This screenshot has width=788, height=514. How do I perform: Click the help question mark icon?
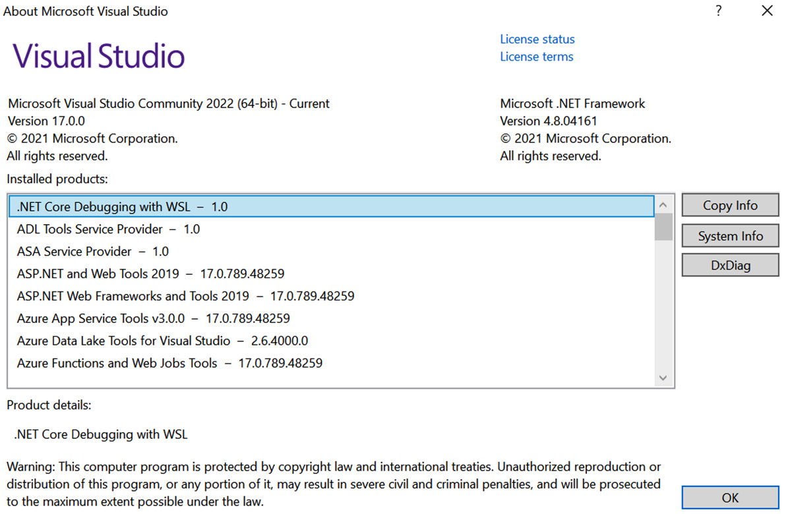(x=719, y=11)
